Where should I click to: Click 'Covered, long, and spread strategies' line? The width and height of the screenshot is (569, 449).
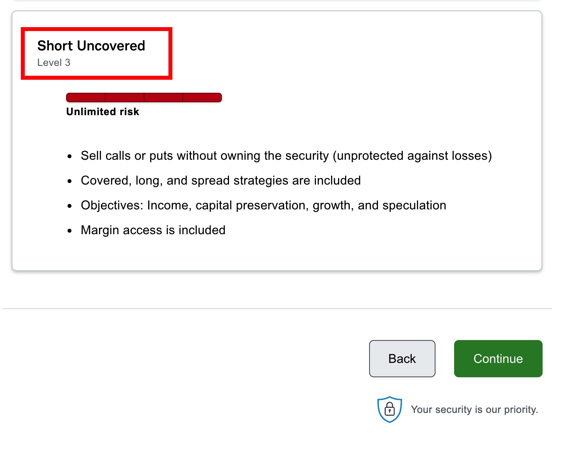pyautogui.click(x=221, y=181)
